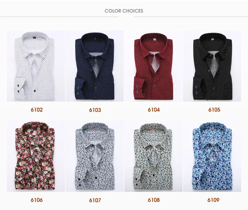
Task: Click the 6108 color code label
Action: pos(154,200)
